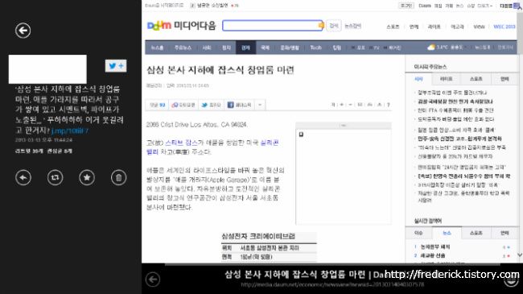Open the j.mp short link in tweet
Image resolution: width=523 pixels, height=294 pixels.
coord(70,130)
